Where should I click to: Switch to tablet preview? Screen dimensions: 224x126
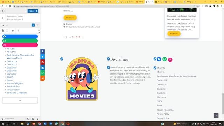pyautogui.click(x=33, y=119)
